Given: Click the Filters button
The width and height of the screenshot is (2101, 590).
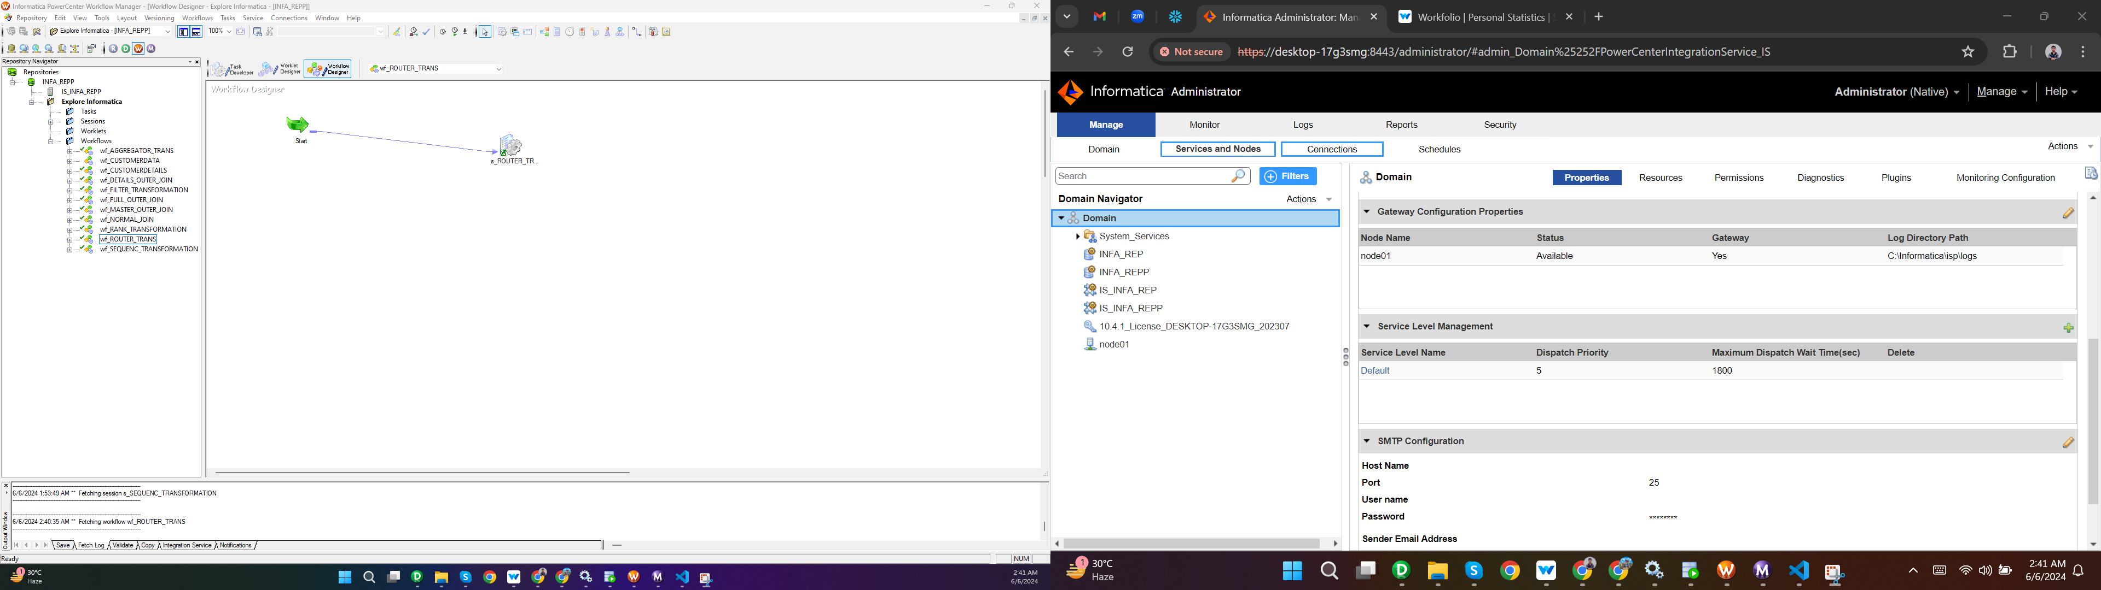Looking at the screenshot, I should (x=1287, y=177).
